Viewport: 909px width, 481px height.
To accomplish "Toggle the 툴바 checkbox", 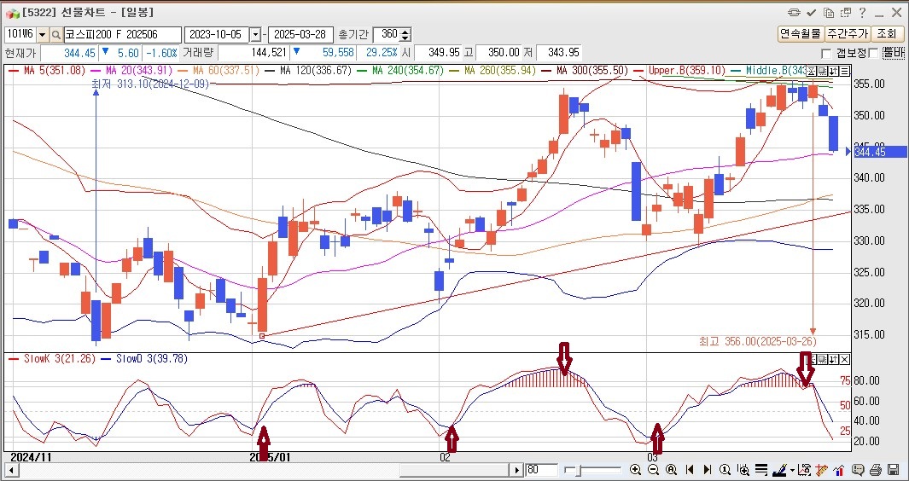I will (874, 54).
